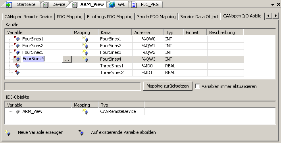Click the %QW3 address cell
Viewport: 281px width, 143px height.
pos(148,59)
